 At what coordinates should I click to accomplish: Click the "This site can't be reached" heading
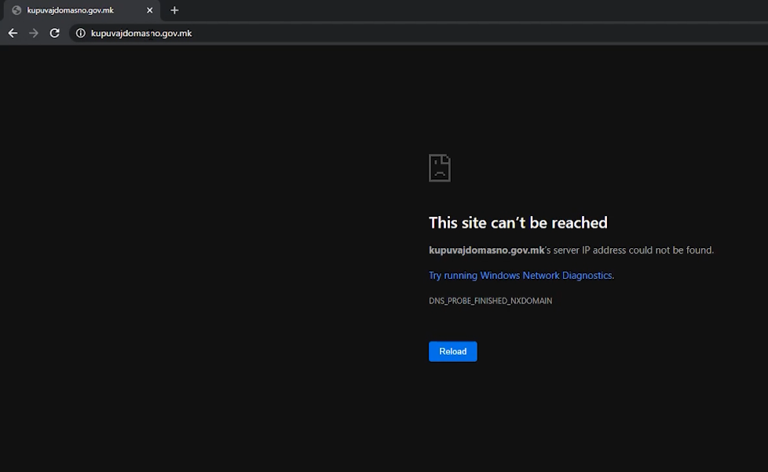(517, 223)
